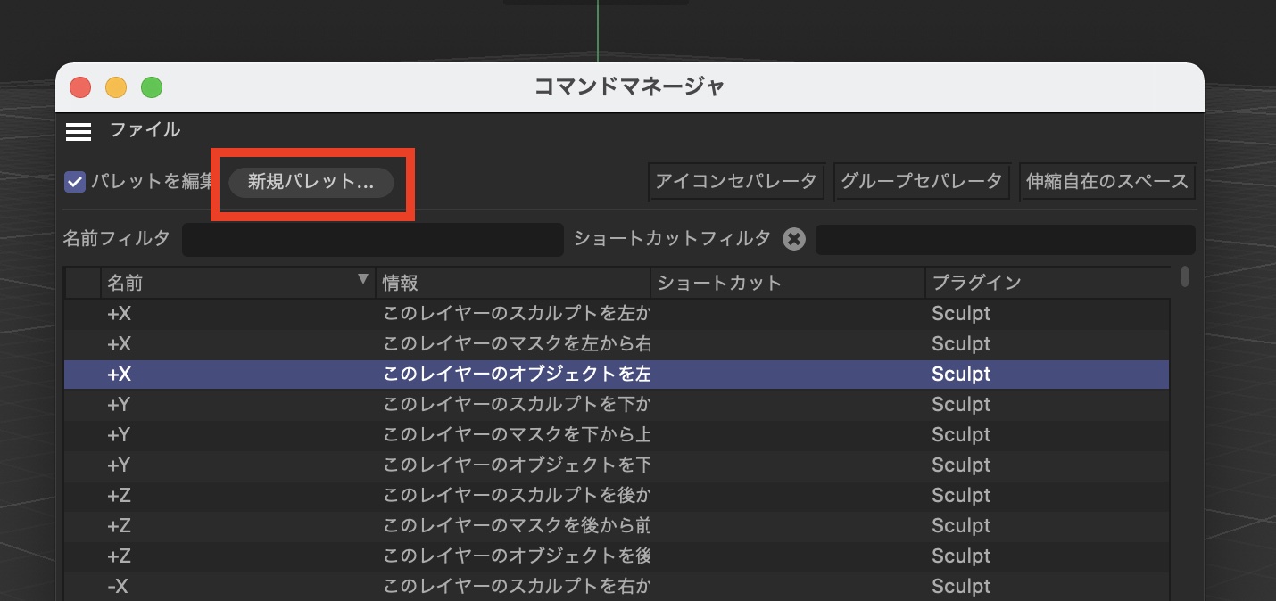The width and height of the screenshot is (1276, 601).
Task: Click the 伸縮自在のスペース button
Action: point(1106,182)
